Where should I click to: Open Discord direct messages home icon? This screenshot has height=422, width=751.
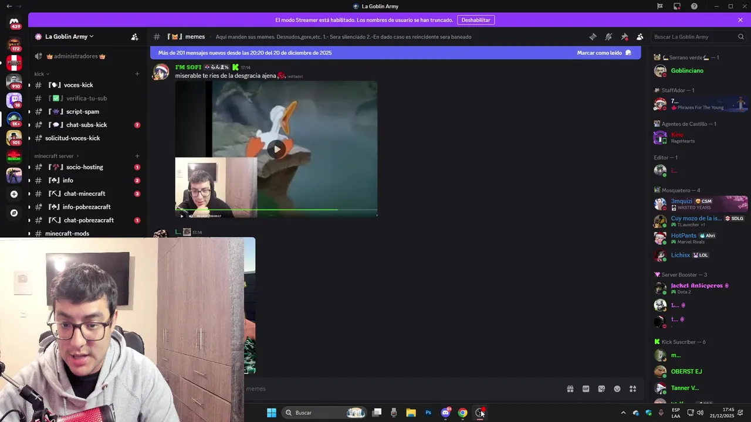click(x=14, y=22)
